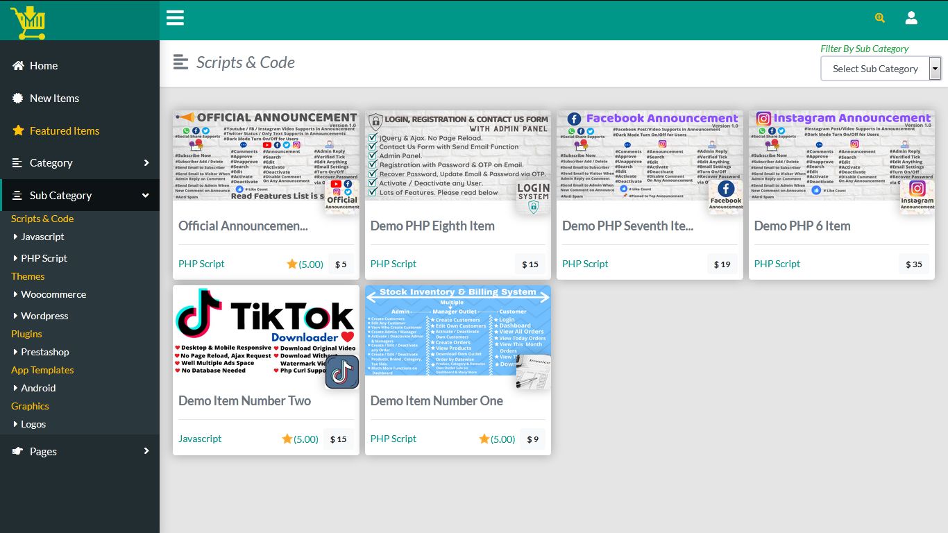Go to Home in sidebar
The height and width of the screenshot is (533, 948).
pyautogui.click(x=80, y=65)
